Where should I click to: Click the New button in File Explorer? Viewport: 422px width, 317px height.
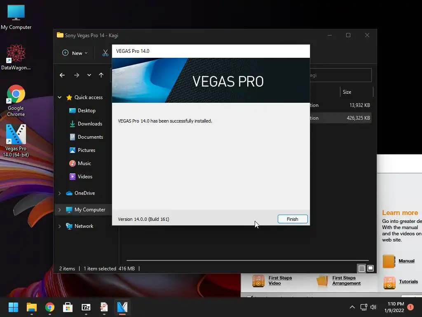[x=75, y=53]
